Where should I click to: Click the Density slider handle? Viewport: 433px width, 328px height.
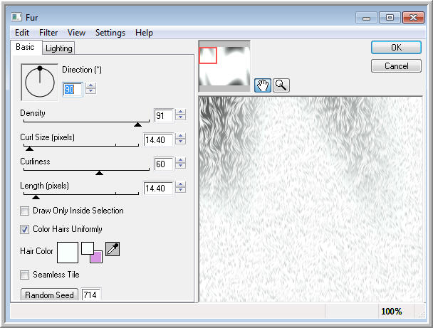pos(137,125)
